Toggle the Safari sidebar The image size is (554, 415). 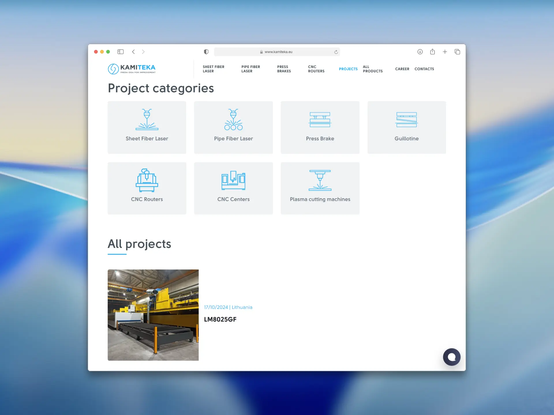[x=121, y=52]
